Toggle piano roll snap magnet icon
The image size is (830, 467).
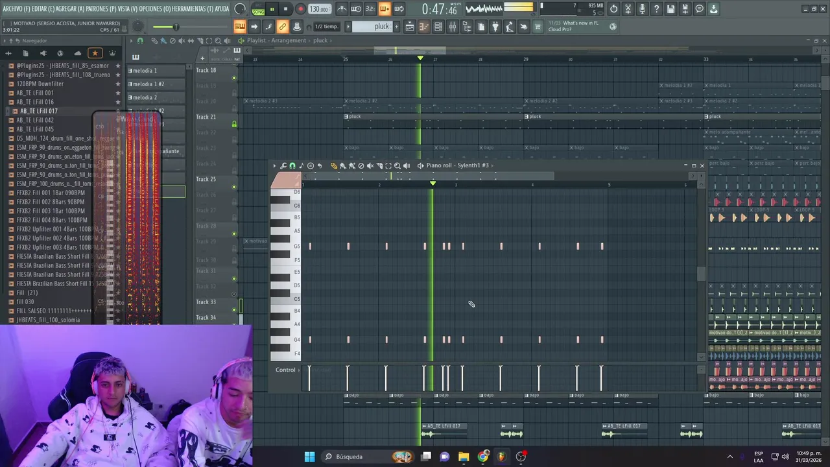[292, 165]
